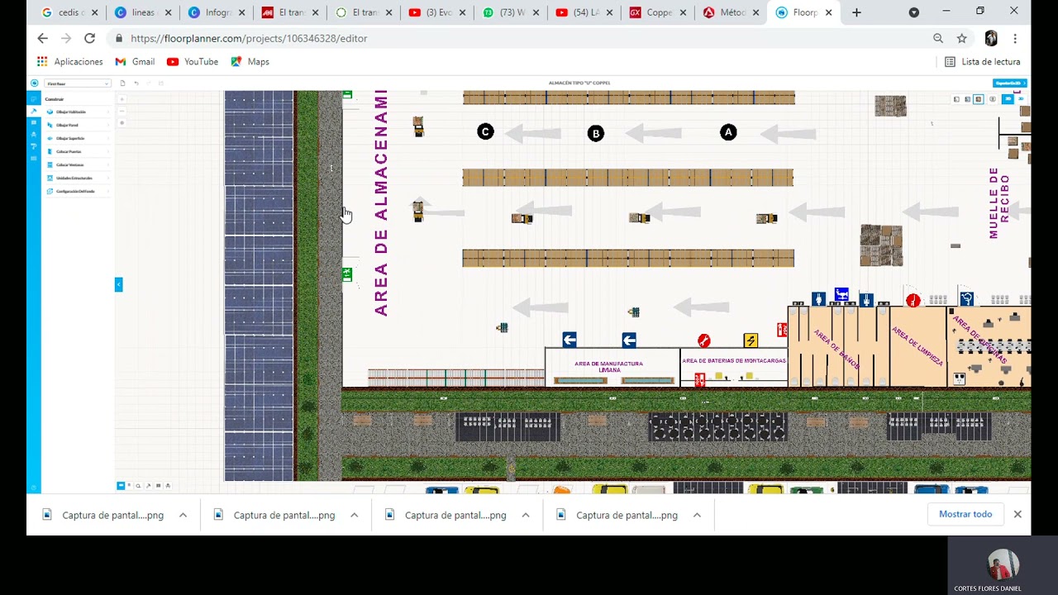The height and width of the screenshot is (595, 1058).
Task: Undo the last action in the editor
Action: pyautogui.click(x=136, y=83)
